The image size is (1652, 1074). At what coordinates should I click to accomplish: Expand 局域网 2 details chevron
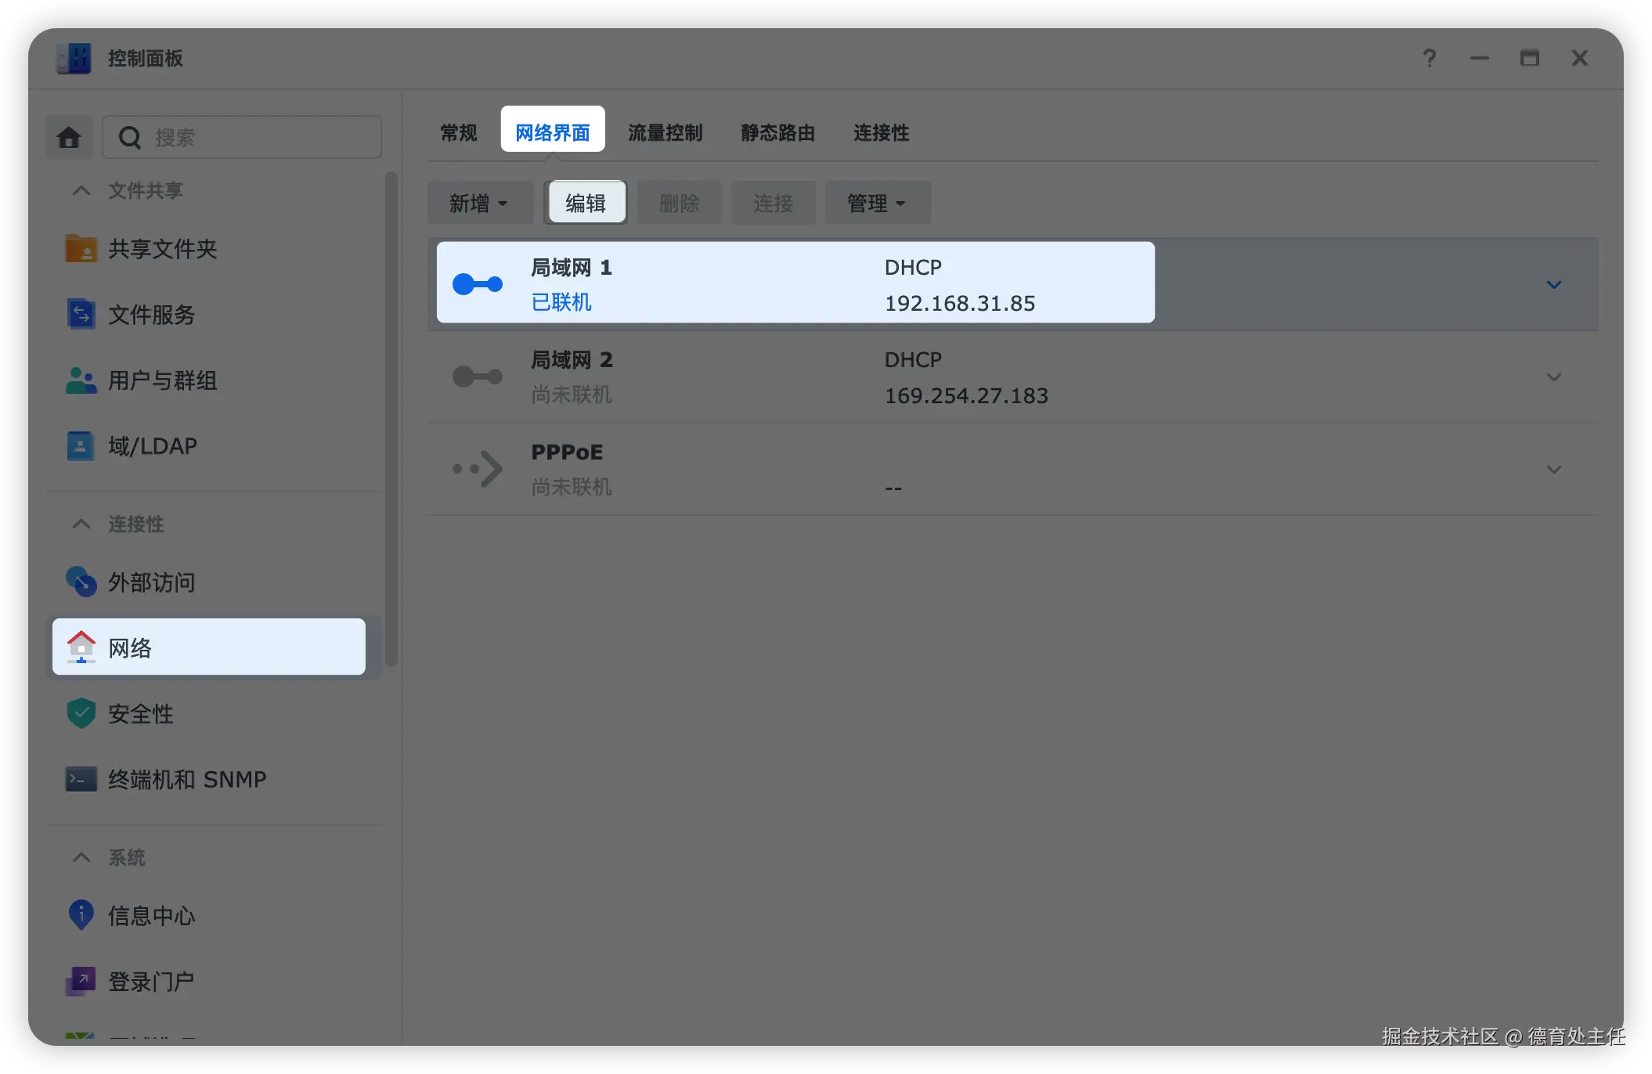(1554, 377)
